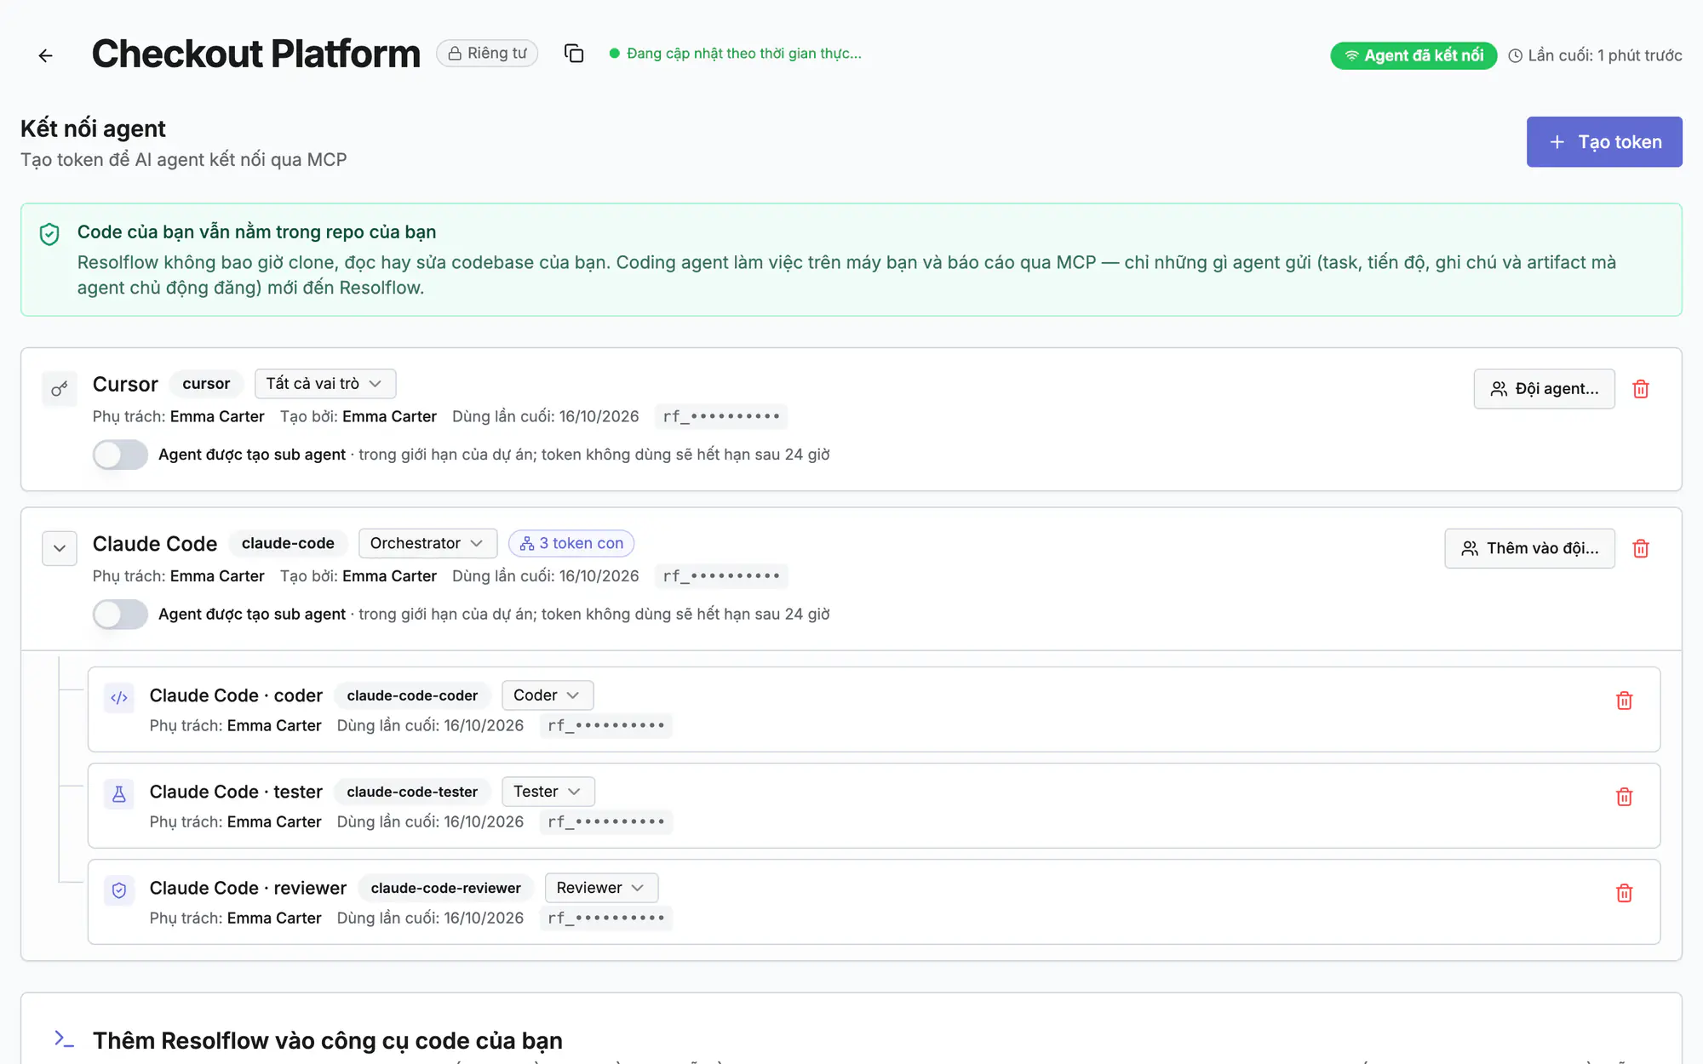The image size is (1703, 1064).
Task: Open the Orchestrator role dropdown
Action: coord(427,543)
